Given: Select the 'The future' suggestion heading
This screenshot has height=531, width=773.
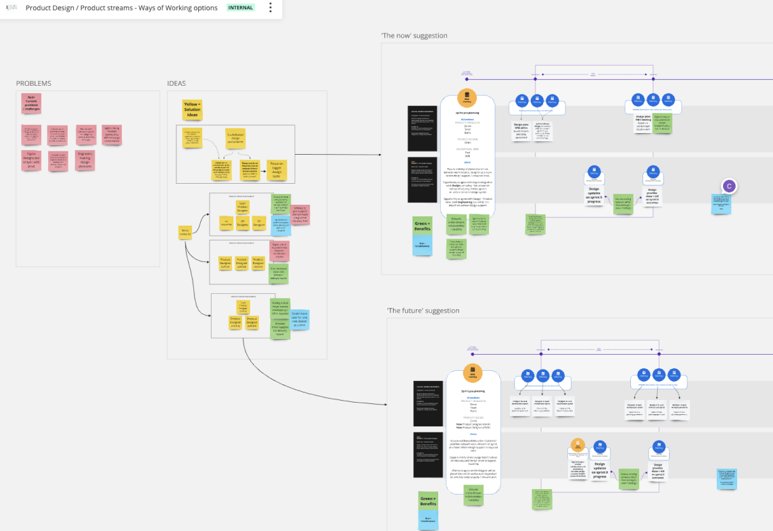Looking at the screenshot, I should pos(423,310).
